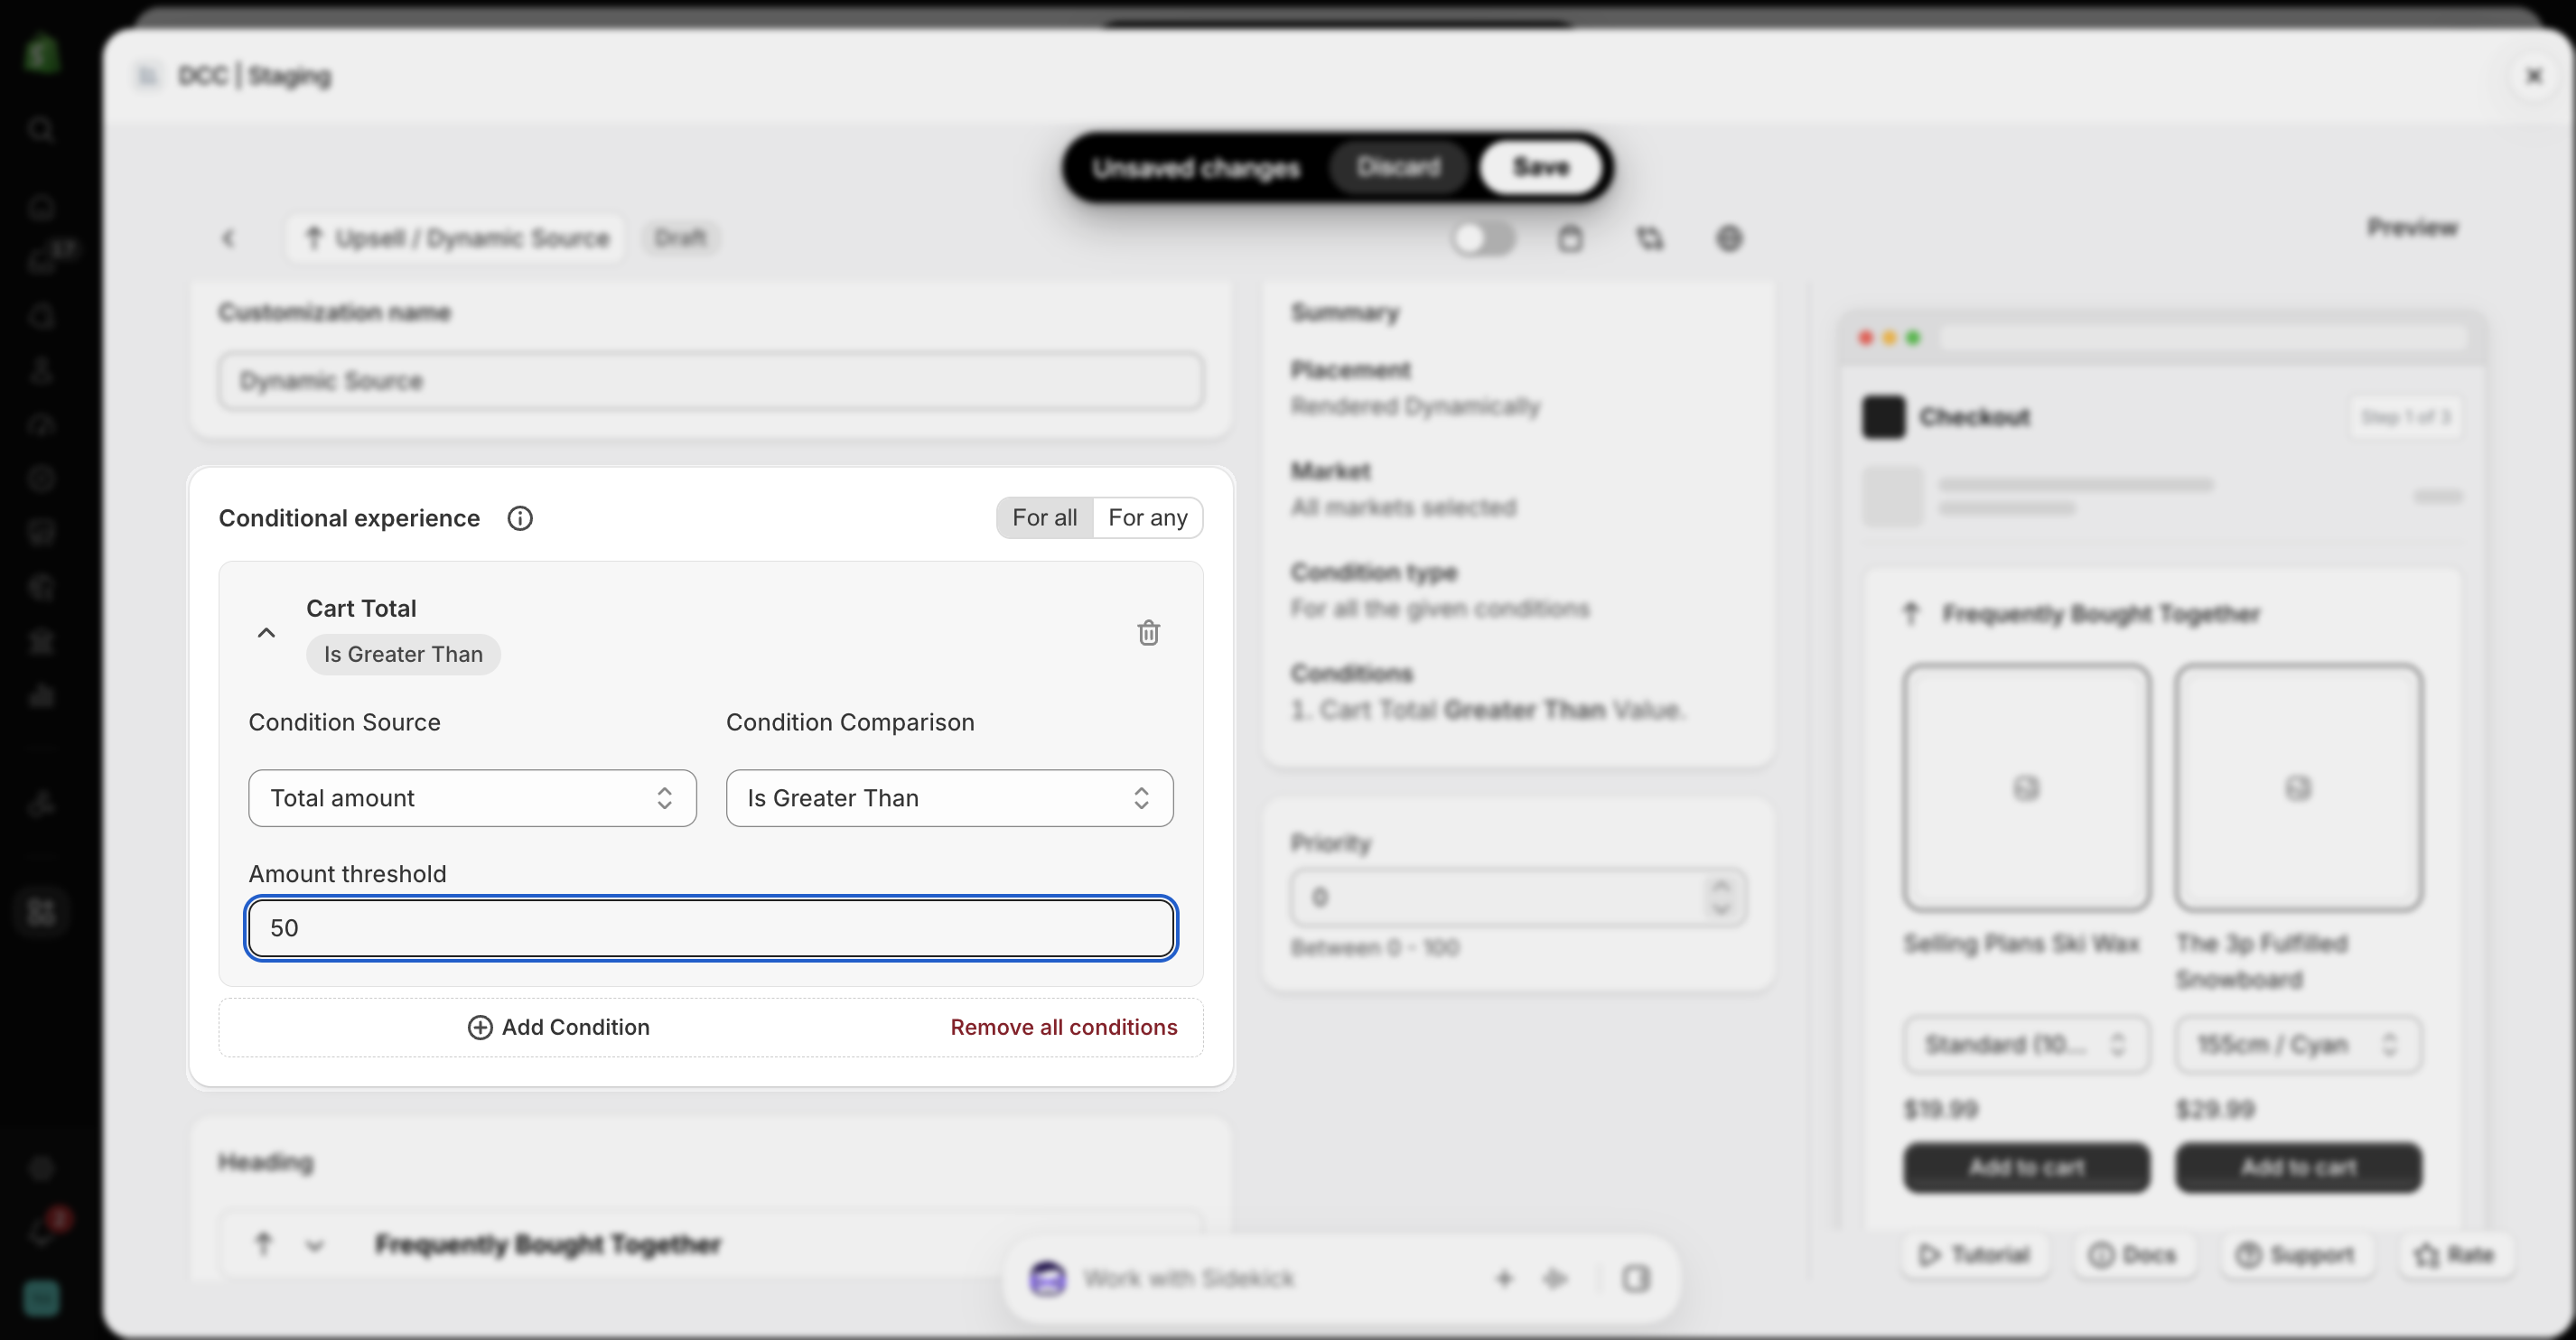Click Remove all conditions
2576x1340 pixels.
tap(1063, 1027)
